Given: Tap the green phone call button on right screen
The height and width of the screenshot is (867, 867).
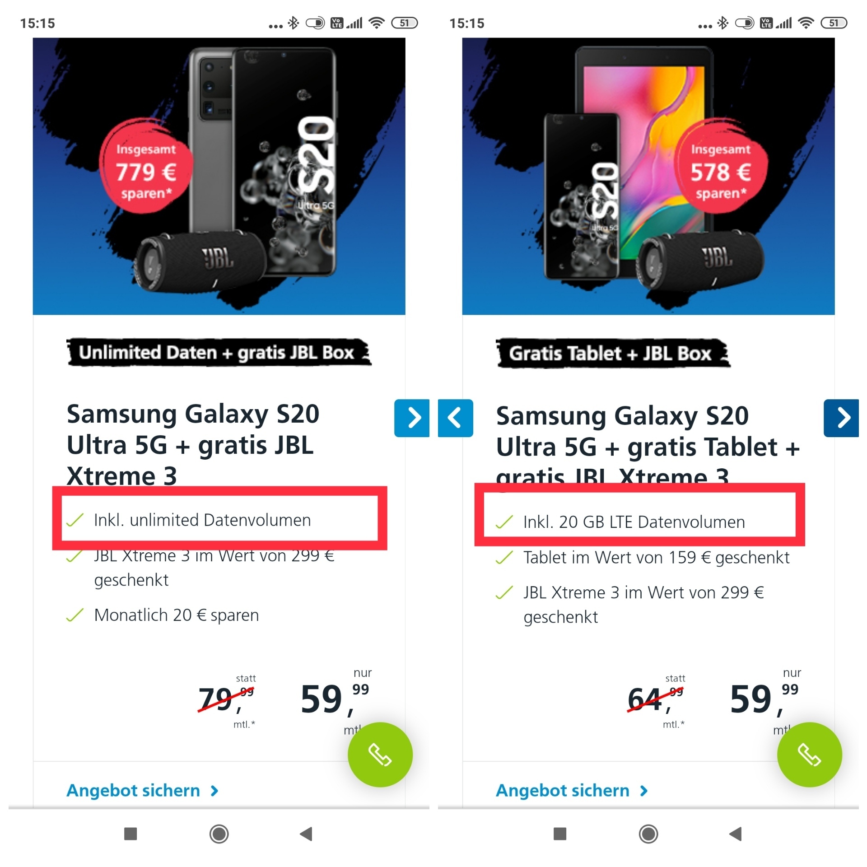Looking at the screenshot, I should (x=809, y=755).
